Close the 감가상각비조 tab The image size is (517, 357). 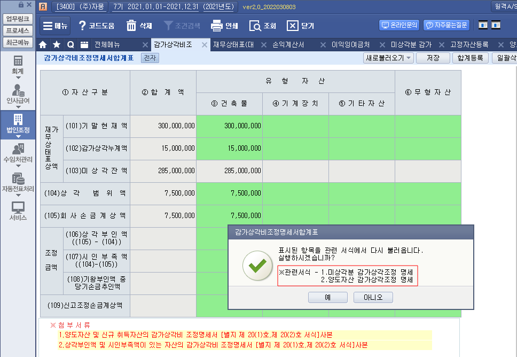point(204,44)
